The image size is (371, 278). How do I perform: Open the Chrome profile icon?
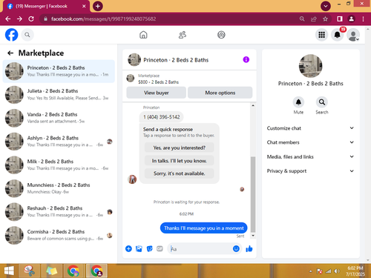coord(351,19)
